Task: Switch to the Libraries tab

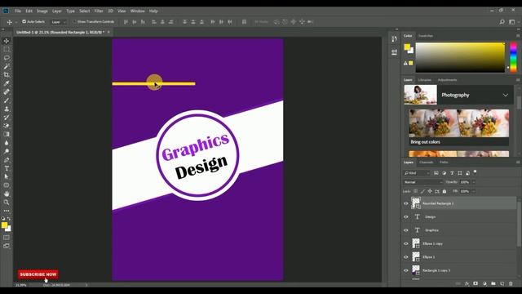Action: pyautogui.click(x=424, y=80)
